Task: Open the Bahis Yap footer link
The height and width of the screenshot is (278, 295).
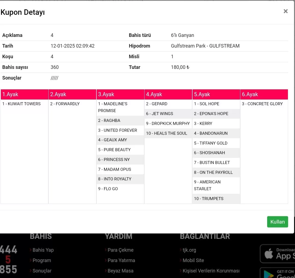Action: [x=43, y=250]
